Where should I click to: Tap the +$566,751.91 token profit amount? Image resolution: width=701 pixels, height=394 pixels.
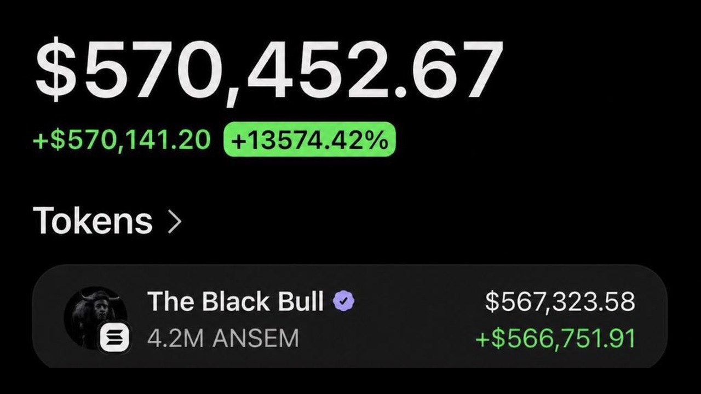coord(555,339)
